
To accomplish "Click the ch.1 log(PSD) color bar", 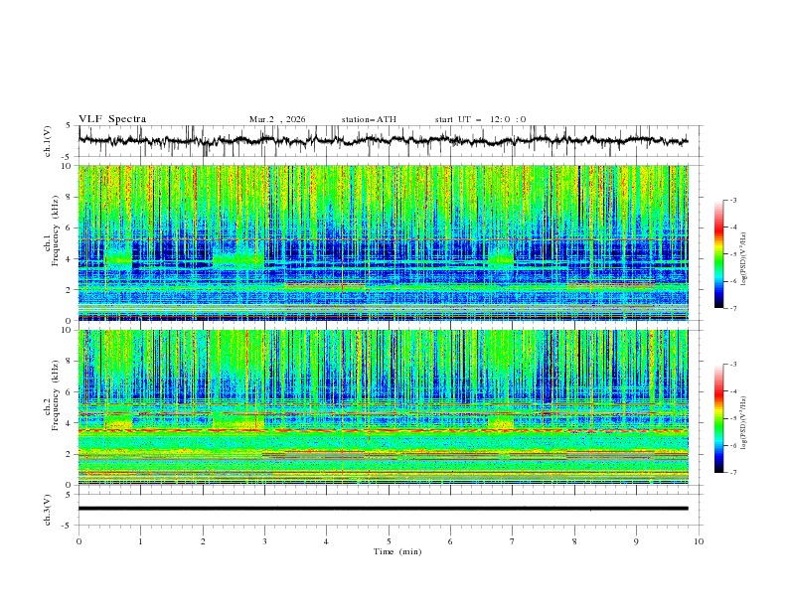I will (719, 254).
